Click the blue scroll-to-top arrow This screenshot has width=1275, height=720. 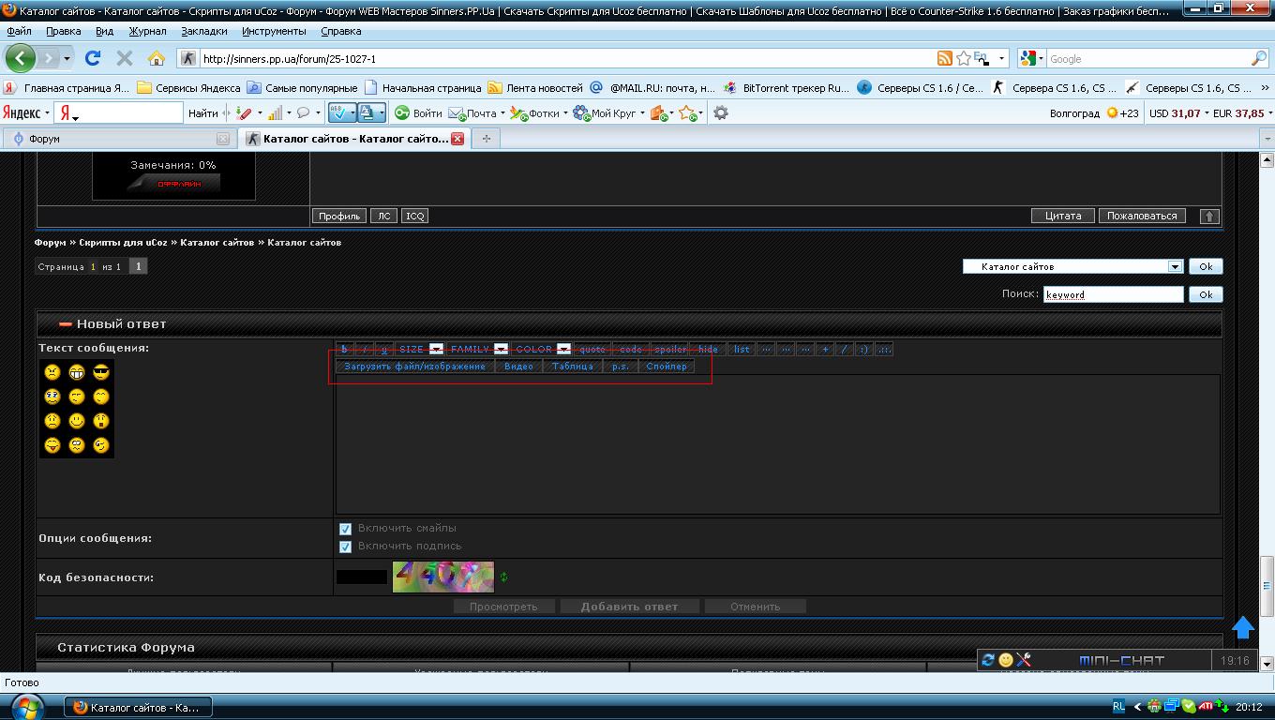coord(1242,627)
